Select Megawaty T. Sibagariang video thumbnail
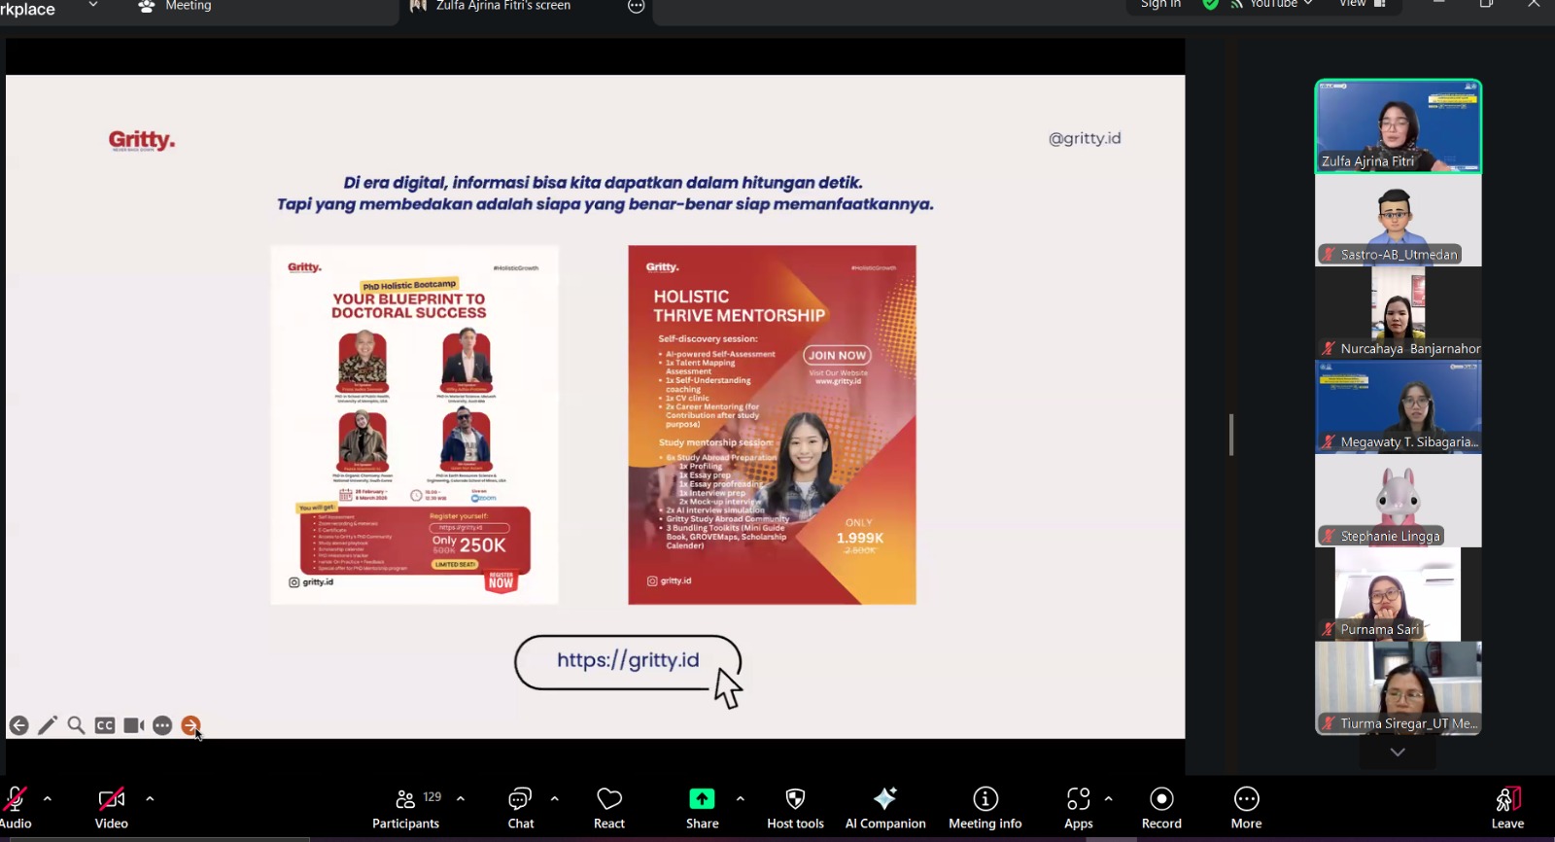 click(x=1398, y=406)
